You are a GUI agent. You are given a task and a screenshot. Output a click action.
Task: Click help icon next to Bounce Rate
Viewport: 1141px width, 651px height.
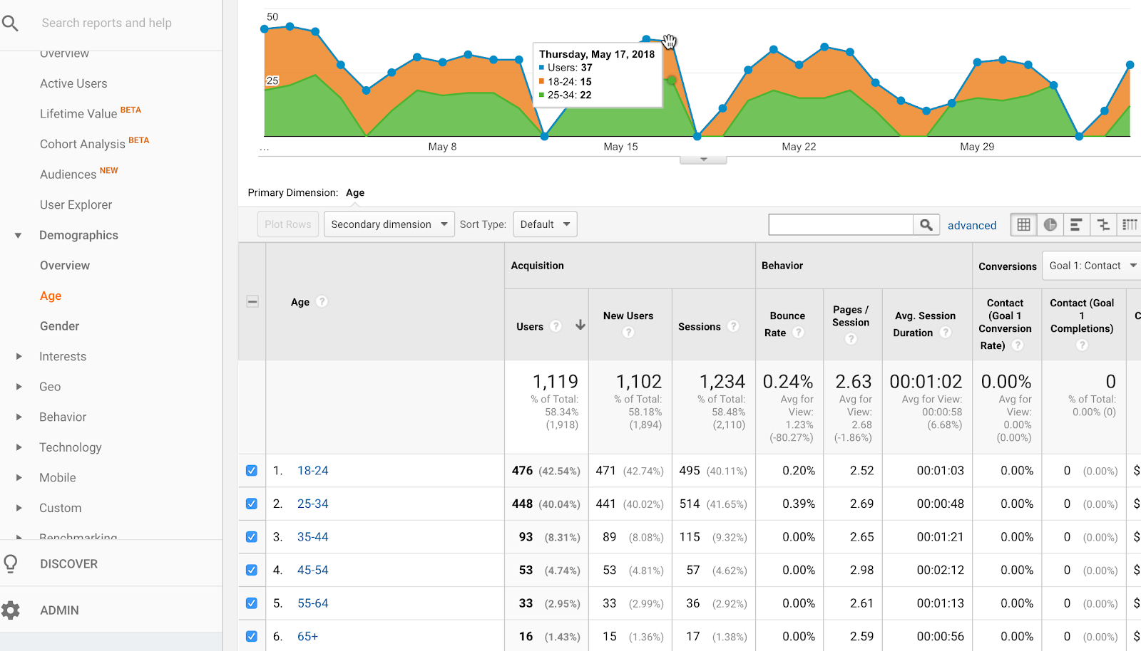pyautogui.click(x=799, y=332)
